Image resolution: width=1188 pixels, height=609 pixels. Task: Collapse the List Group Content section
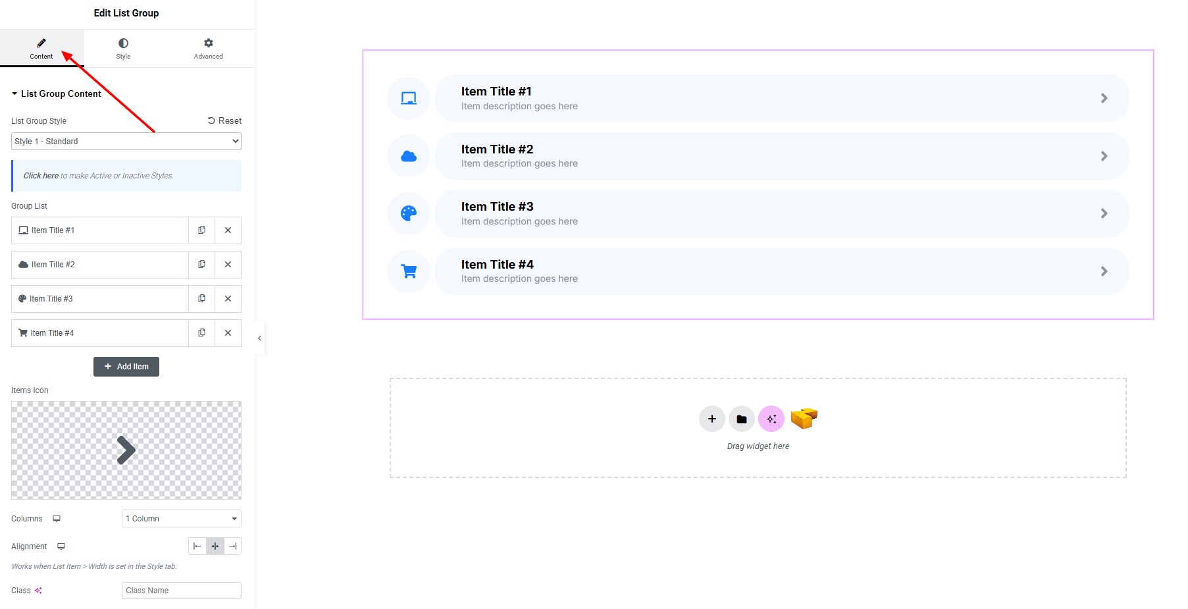click(x=56, y=94)
